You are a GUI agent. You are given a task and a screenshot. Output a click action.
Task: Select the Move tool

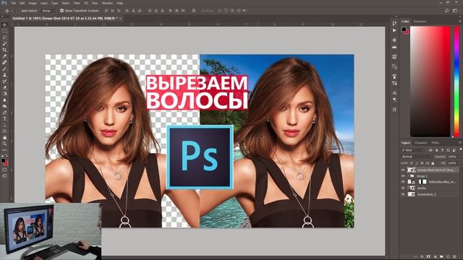coord(4,25)
